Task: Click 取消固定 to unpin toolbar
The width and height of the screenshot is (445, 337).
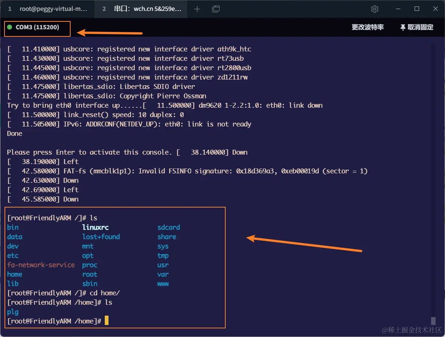Action: (x=420, y=27)
